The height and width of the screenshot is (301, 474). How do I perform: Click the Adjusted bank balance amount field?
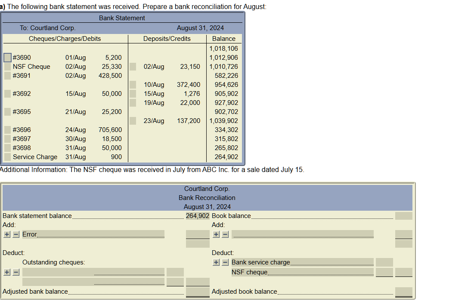point(198,292)
